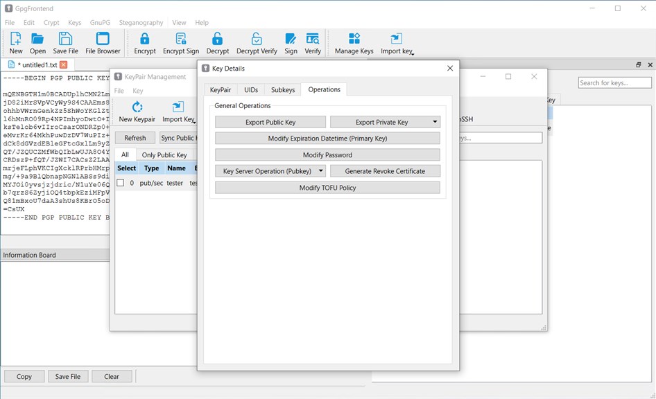Open the GnuPG menu
The image size is (656, 399).
click(x=100, y=23)
